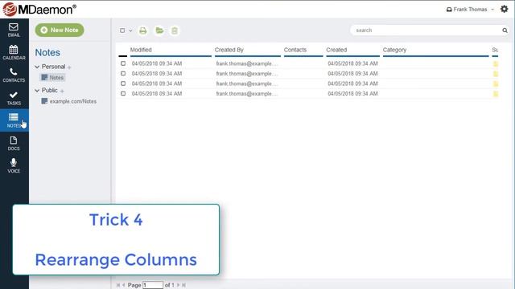Open settings gear icon
Screen dimensions: 515x289
(505, 9)
